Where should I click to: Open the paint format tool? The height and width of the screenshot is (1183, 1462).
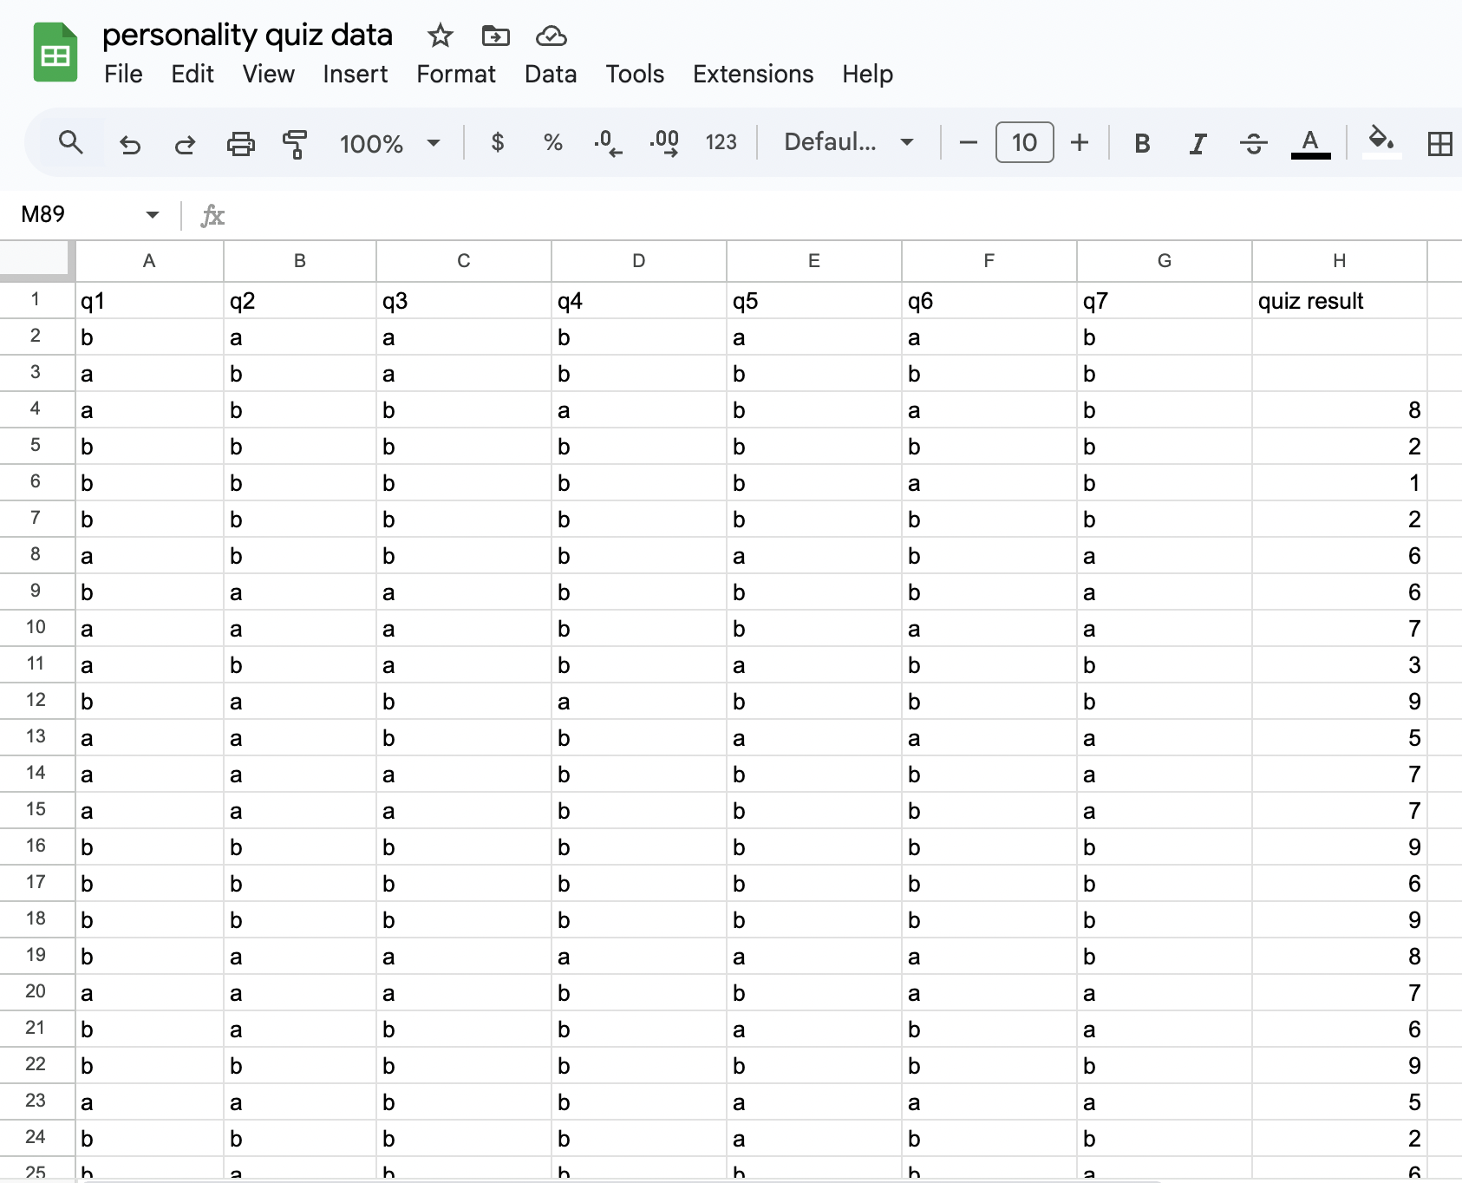click(x=295, y=143)
